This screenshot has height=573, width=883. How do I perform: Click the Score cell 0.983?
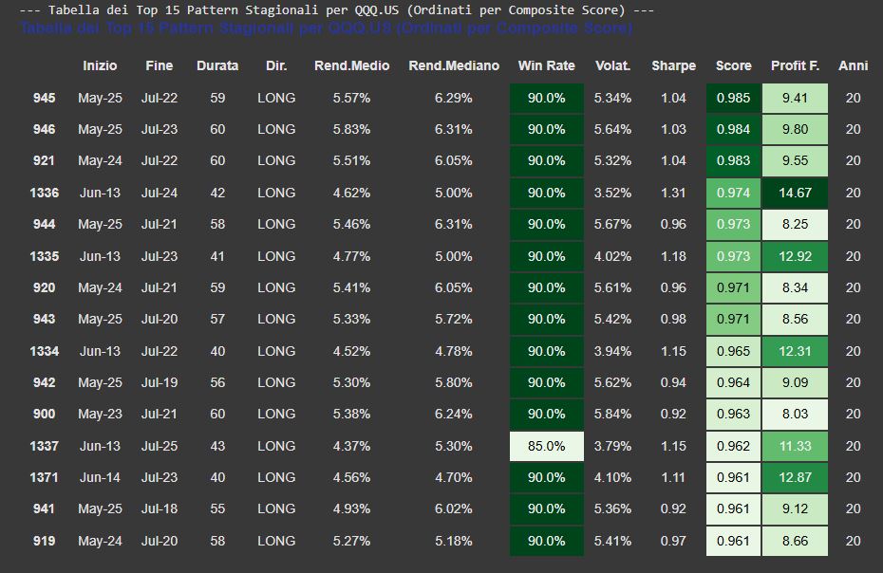733,161
